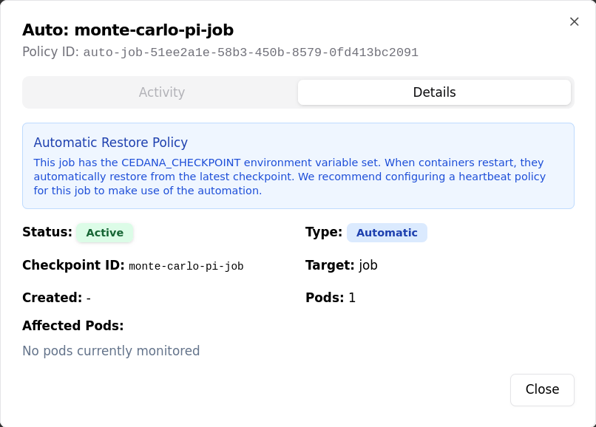Click the green Active status badge
Viewport: 596px width, 427px height.
click(105, 233)
